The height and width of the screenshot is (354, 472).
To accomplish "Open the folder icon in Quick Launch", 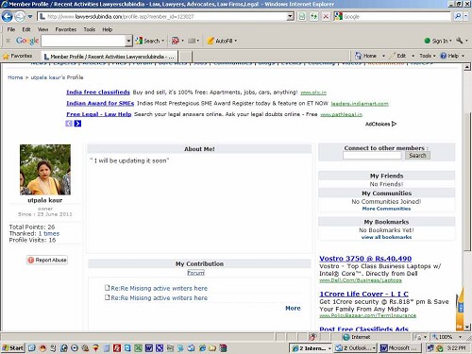I will (212, 348).
